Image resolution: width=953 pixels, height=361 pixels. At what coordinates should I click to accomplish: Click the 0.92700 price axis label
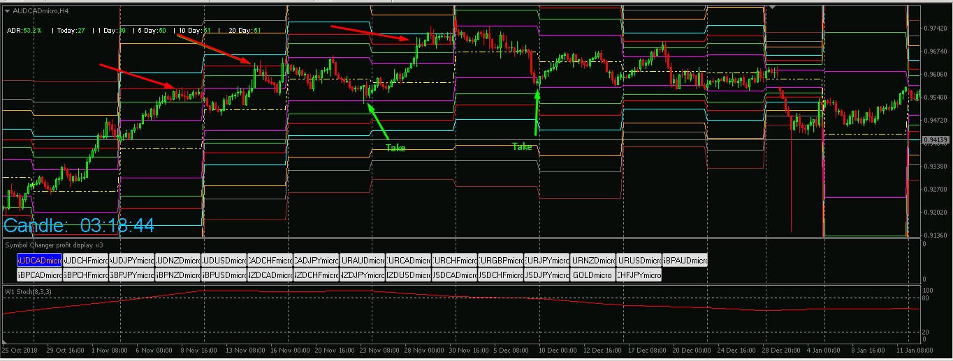click(x=935, y=190)
